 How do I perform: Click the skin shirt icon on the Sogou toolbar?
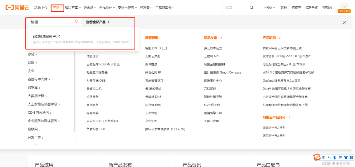coord(346,157)
